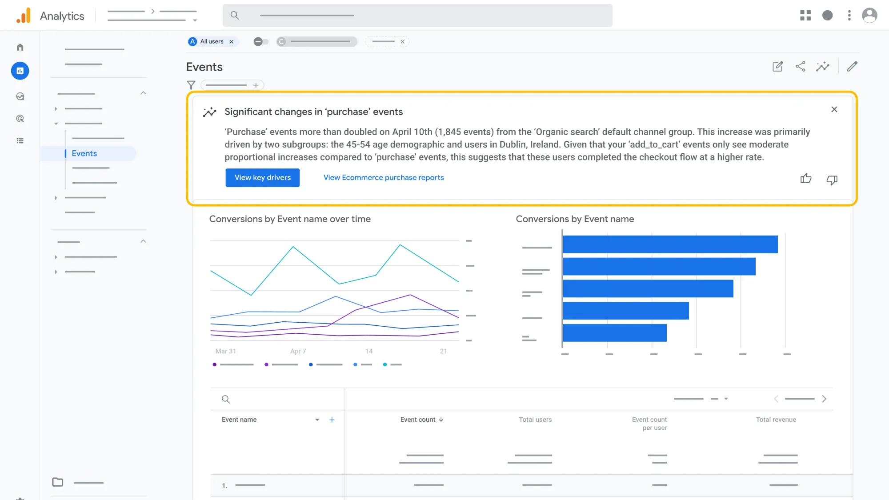Thumbs down the purchase events insight

[832, 180]
